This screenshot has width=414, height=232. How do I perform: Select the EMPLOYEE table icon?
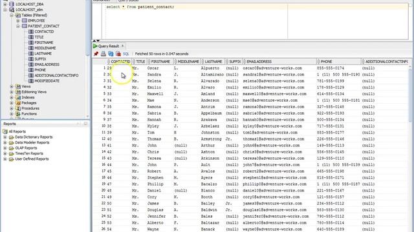25,21
